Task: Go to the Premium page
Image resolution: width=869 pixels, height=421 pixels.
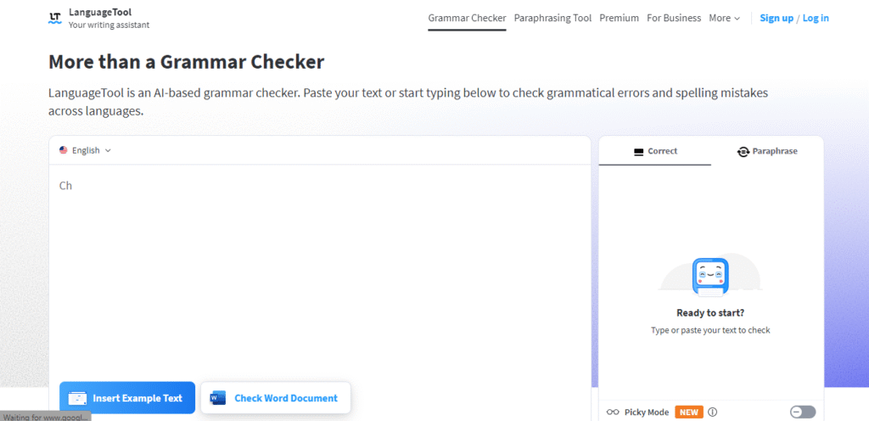Action: tap(619, 18)
